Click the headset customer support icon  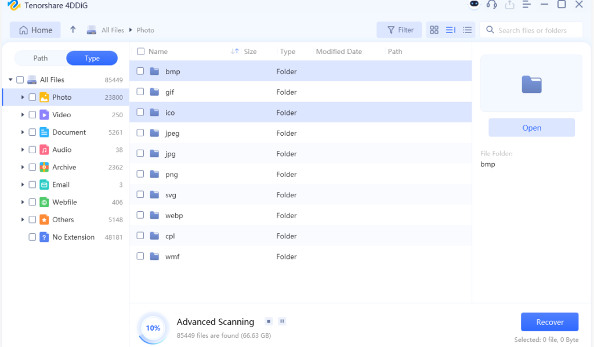[492, 5]
